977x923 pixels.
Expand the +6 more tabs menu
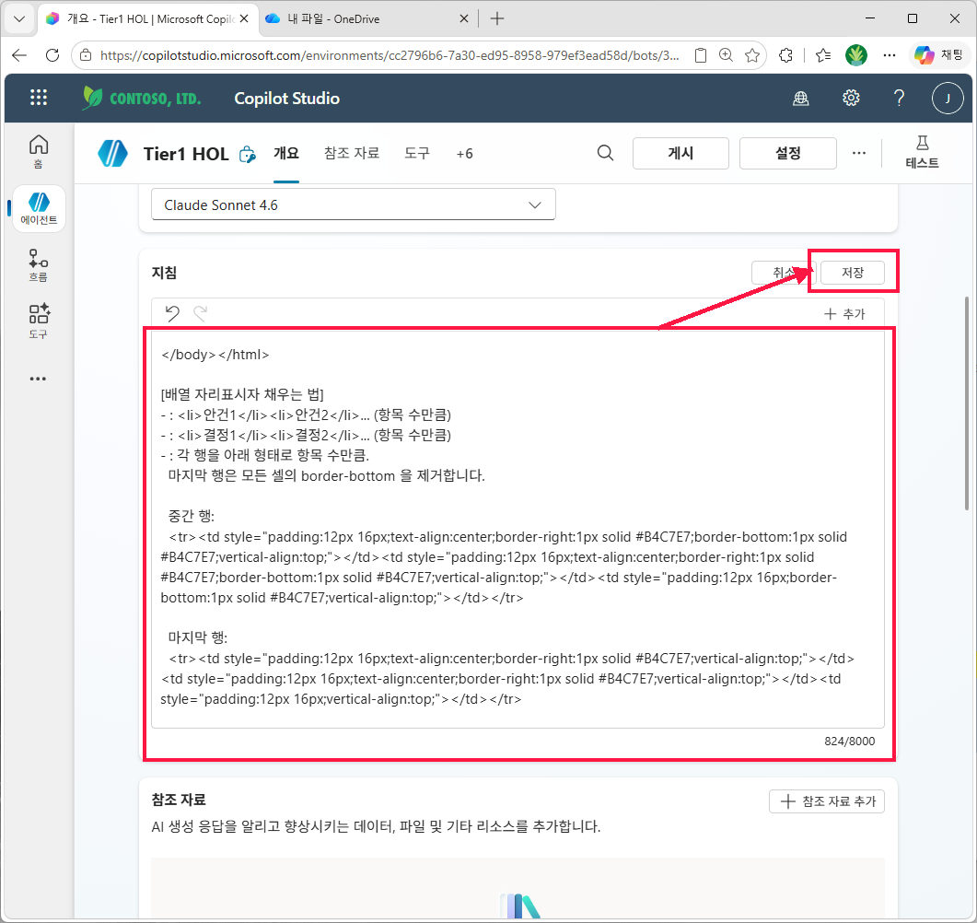coord(464,154)
